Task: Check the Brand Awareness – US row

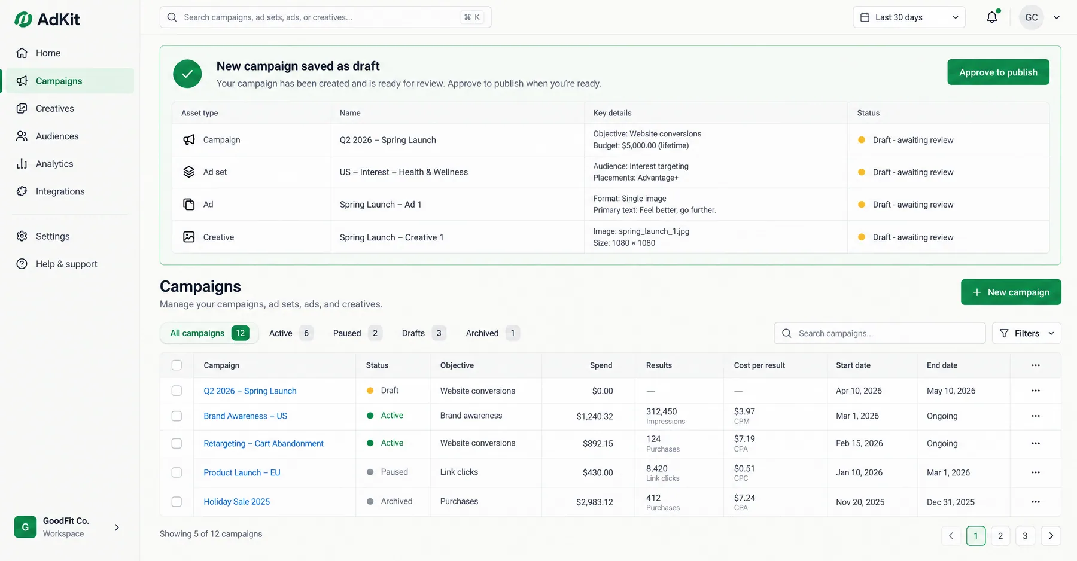Action: tap(177, 416)
